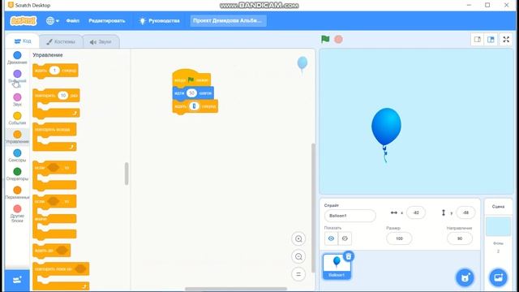The height and width of the screenshot is (292, 519).
Task: Select the Сенсоры blocks category
Action: [17, 155]
